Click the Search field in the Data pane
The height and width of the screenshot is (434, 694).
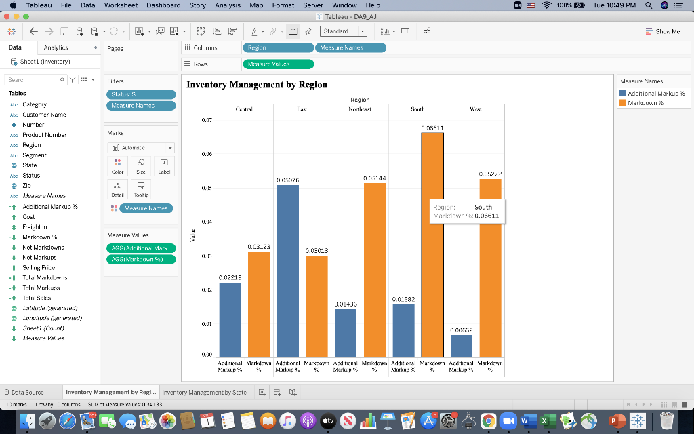pos(33,79)
